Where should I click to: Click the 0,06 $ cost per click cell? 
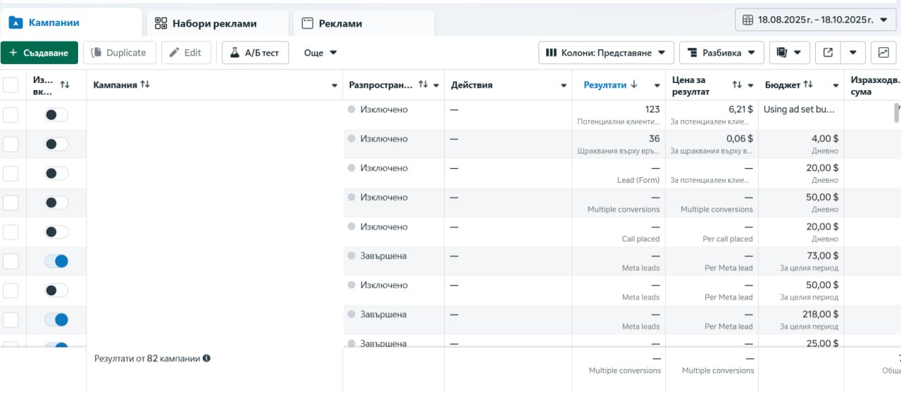[x=740, y=139]
